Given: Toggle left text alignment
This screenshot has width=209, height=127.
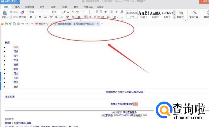Looking at the screenshot, I should tap(86, 17).
